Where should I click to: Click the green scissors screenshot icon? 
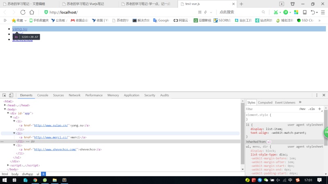(276, 12)
